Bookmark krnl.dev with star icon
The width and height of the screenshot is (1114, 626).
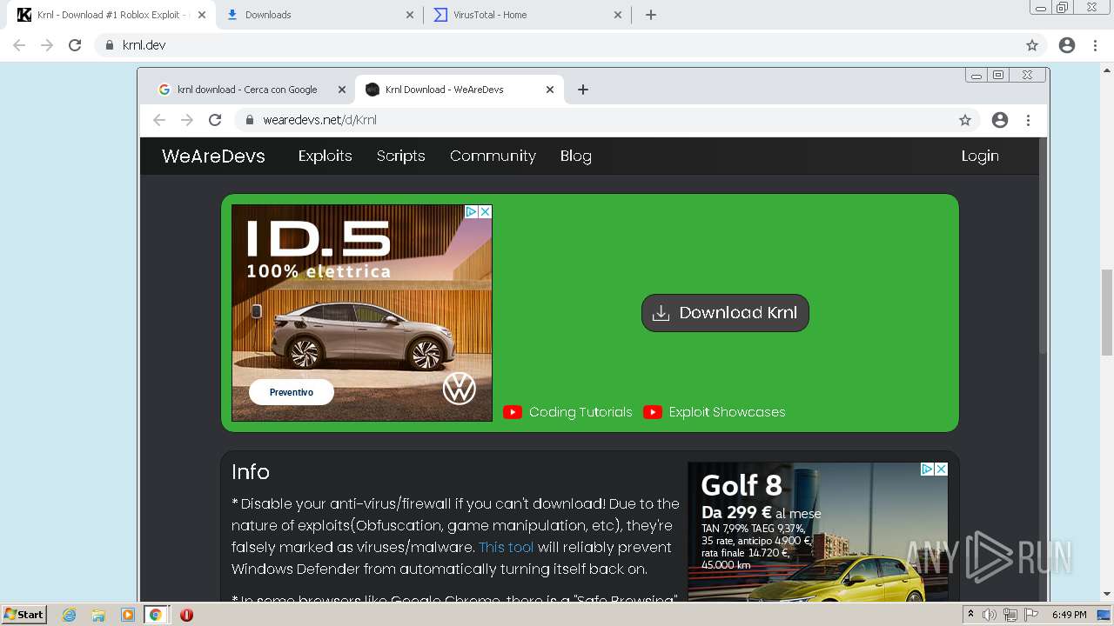click(1032, 45)
